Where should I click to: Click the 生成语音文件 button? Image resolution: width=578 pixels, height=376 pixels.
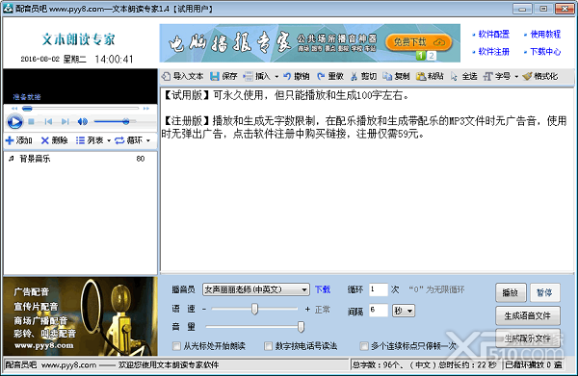(x=528, y=315)
